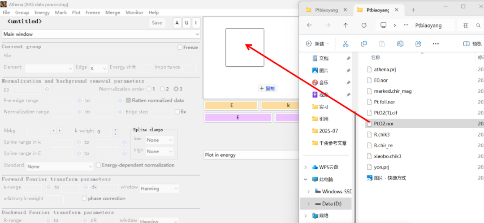This screenshot has height=223, width=484.
Task: Enable Energy-dependent normalization checkbox
Action: coord(99,165)
